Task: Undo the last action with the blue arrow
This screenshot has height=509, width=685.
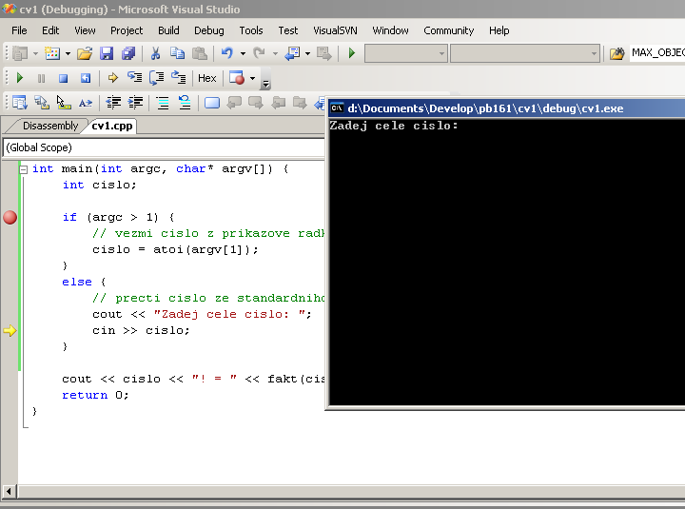Action: 227,53
